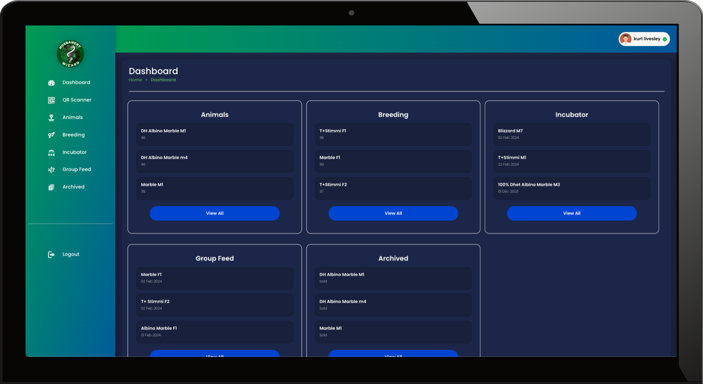Open the T+Stimmi F1 breeding entry
The image size is (703, 384).
(393, 134)
